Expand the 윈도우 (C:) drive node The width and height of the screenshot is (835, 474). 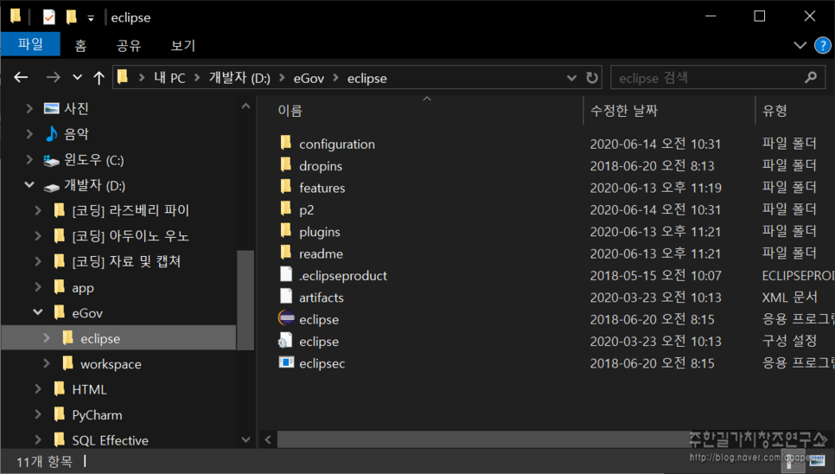click(x=29, y=160)
